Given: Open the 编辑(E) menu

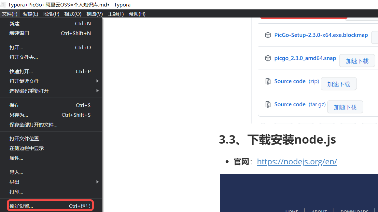Looking at the screenshot, I should [x=30, y=14].
